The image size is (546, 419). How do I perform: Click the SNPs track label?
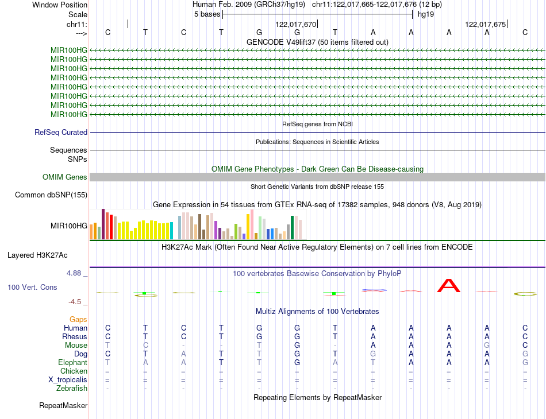click(x=78, y=159)
